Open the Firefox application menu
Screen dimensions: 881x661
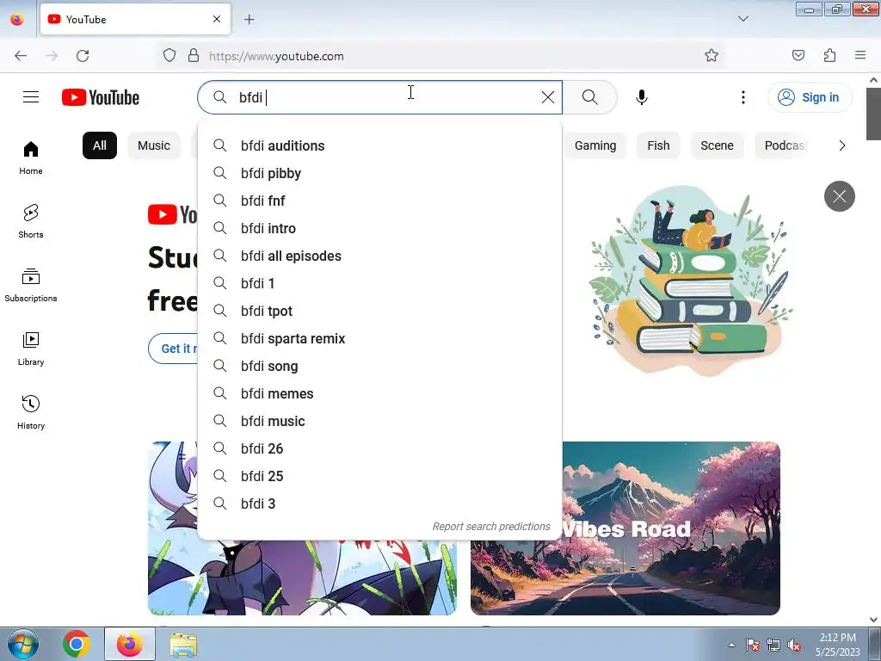click(860, 55)
